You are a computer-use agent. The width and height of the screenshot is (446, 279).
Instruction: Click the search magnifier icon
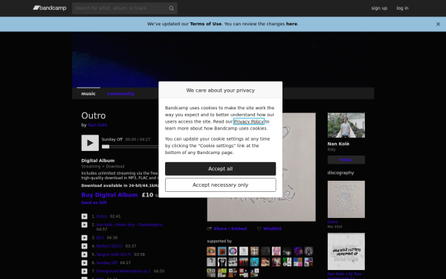pyautogui.click(x=171, y=8)
